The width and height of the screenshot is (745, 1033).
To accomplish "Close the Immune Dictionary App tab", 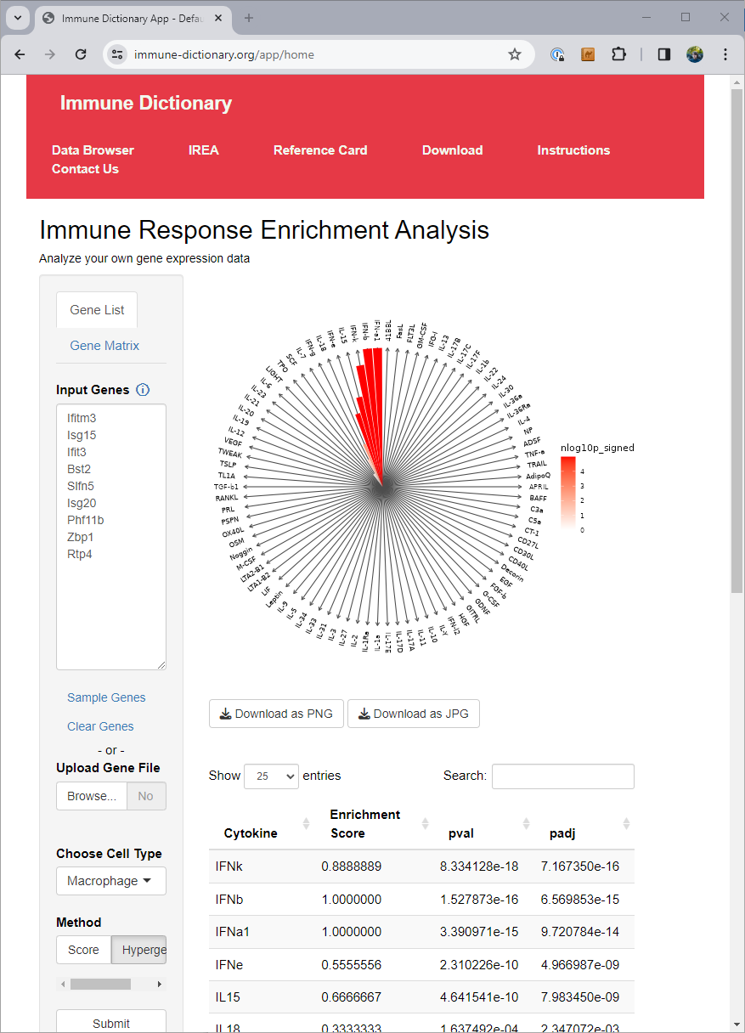I will (x=219, y=18).
